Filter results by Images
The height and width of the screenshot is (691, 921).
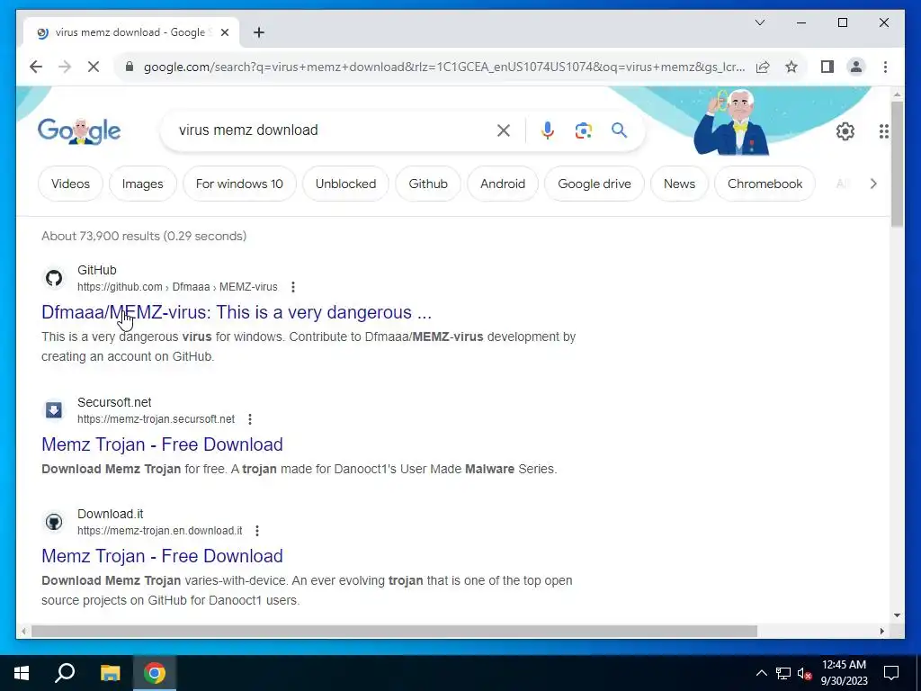click(143, 184)
